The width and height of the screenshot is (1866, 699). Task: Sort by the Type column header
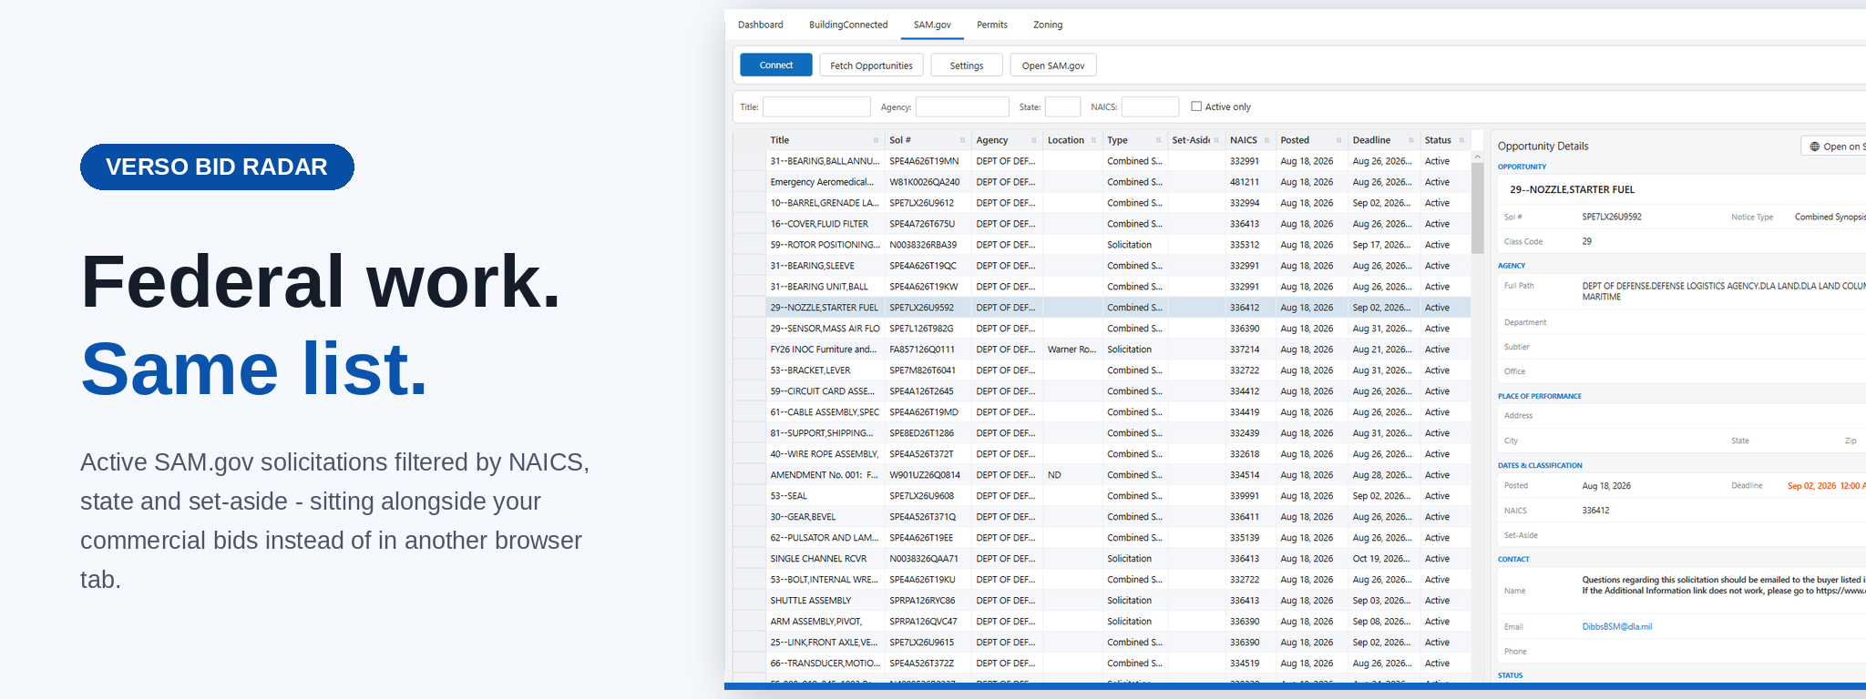[x=1117, y=140]
